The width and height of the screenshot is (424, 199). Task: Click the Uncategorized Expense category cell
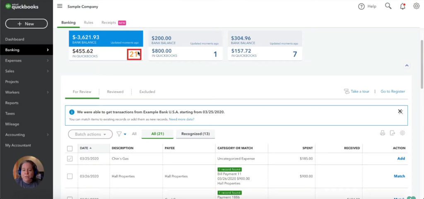pyautogui.click(x=236, y=158)
